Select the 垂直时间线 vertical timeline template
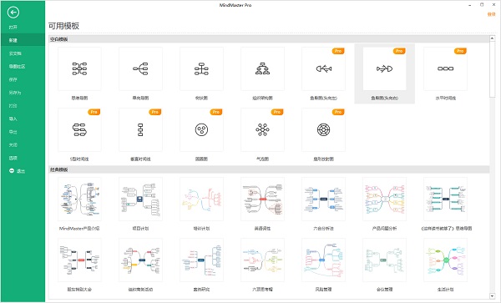 pyautogui.click(x=140, y=129)
